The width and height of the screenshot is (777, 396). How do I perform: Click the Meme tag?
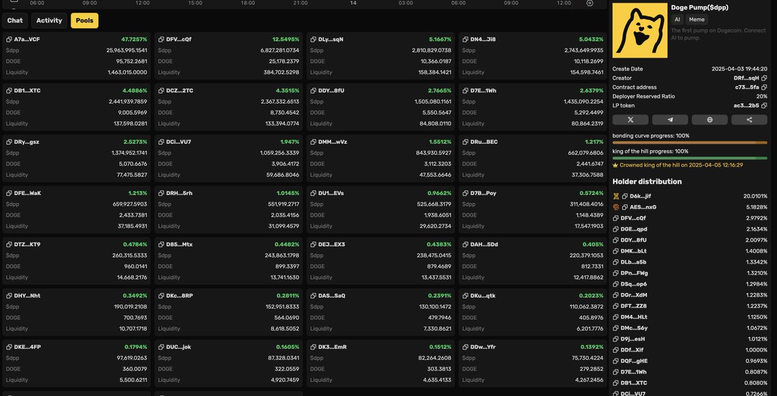click(x=697, y=20)
